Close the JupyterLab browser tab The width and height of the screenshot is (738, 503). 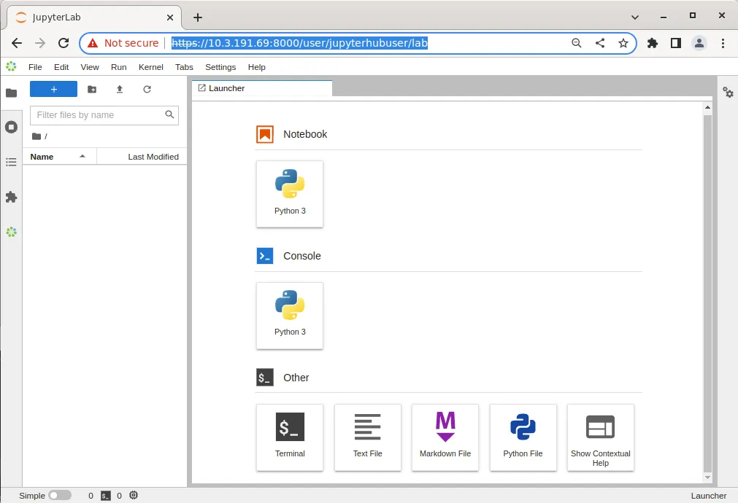(170, 17)
